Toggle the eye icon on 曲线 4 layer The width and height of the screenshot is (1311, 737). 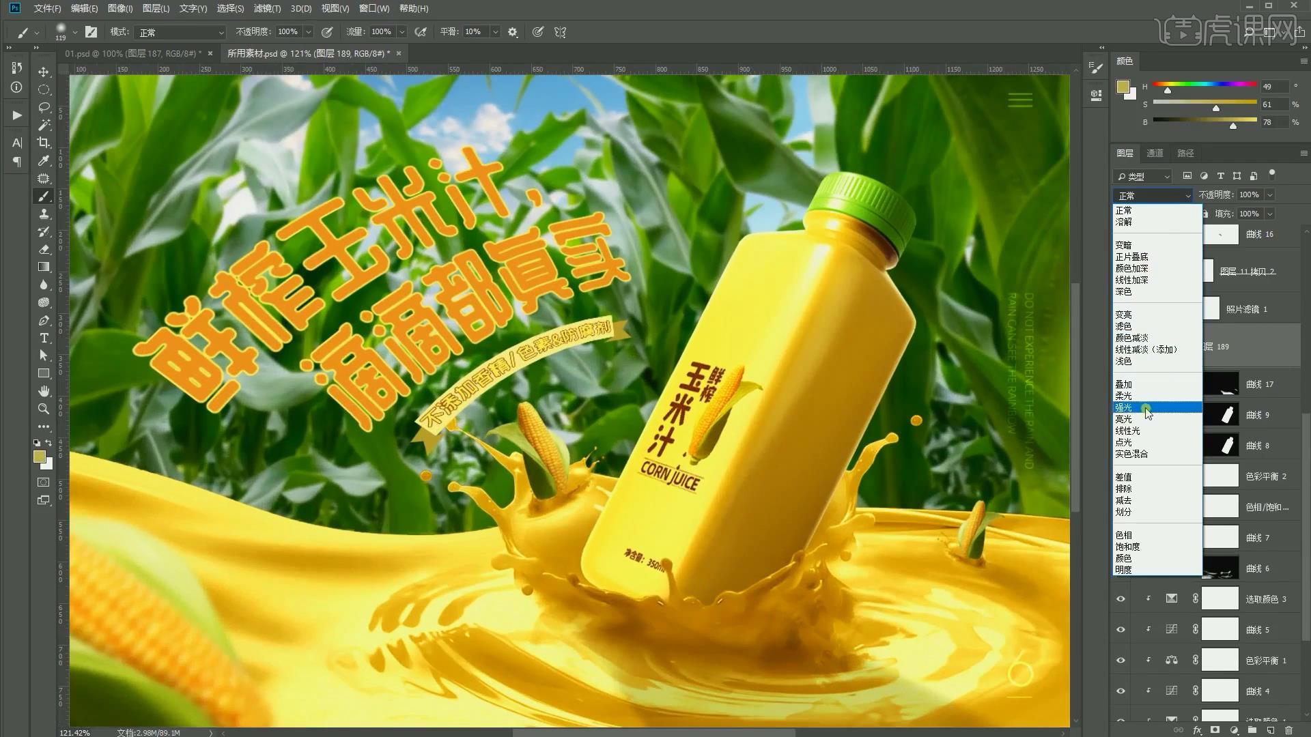pyautogui.click(x=1120, y=691)
